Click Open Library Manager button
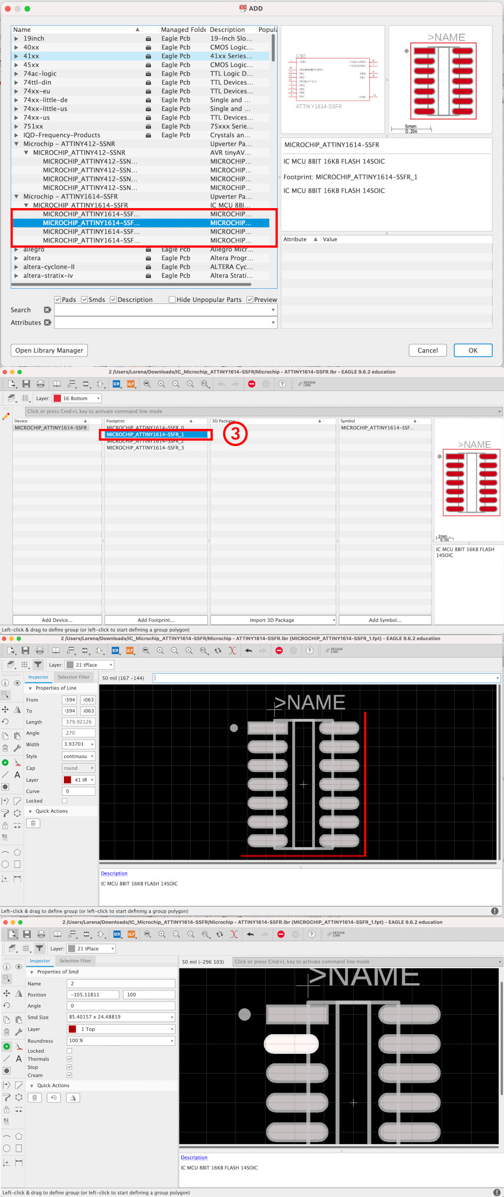 (x=49, y=350)
